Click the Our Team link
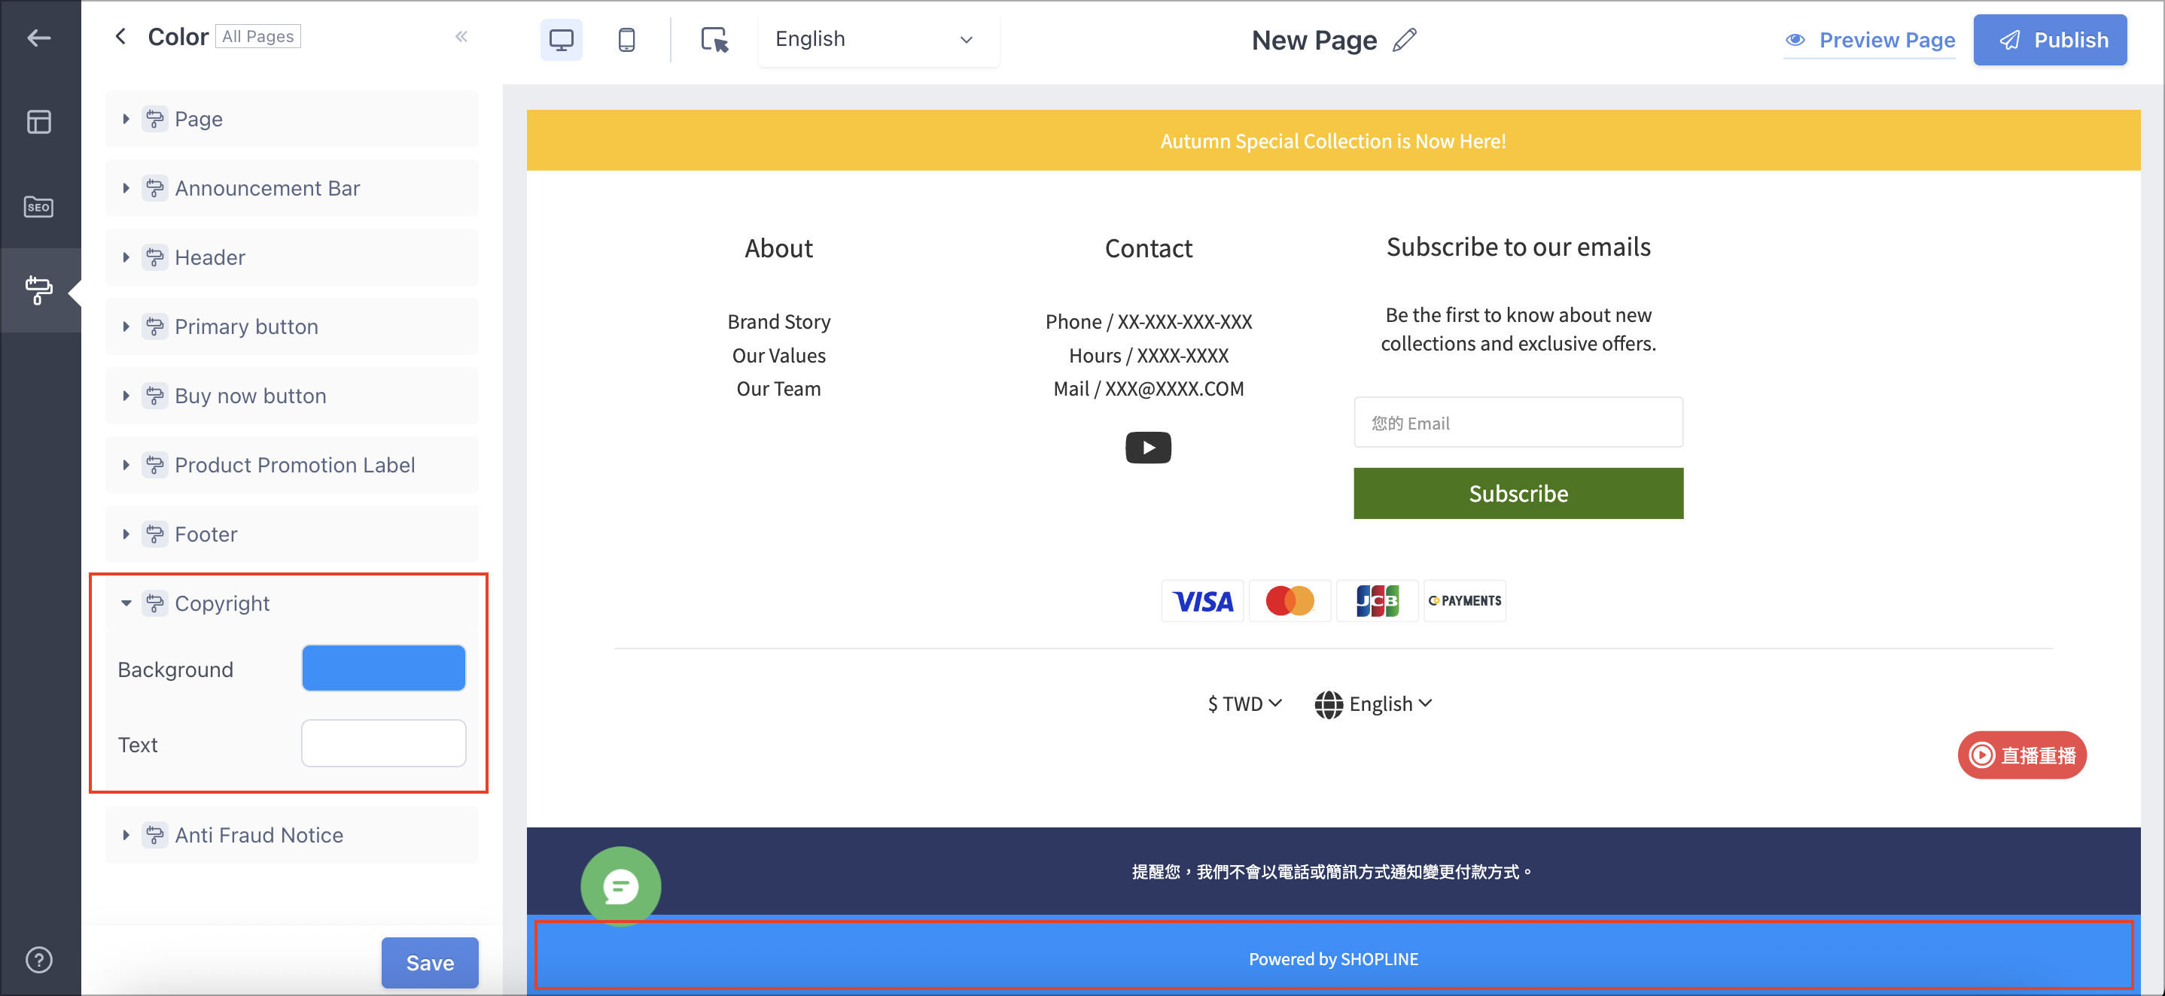Image resolution: width=2165 pixels, height=996 pixels. (x=778, y=389)
